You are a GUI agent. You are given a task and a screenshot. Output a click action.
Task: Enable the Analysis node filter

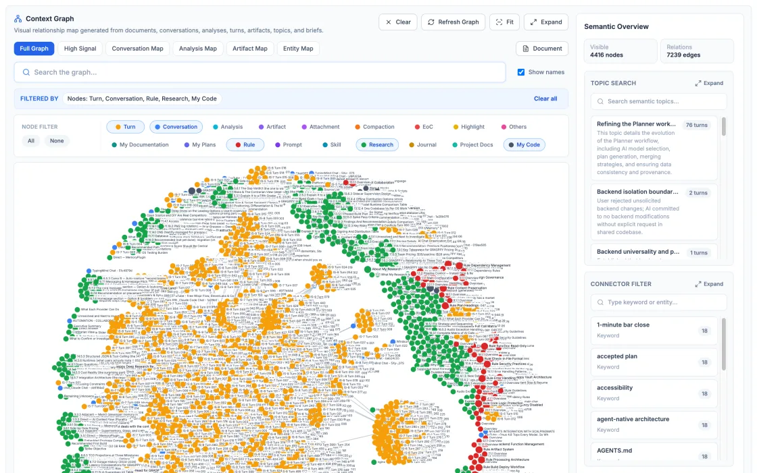[x=228, y=127]
